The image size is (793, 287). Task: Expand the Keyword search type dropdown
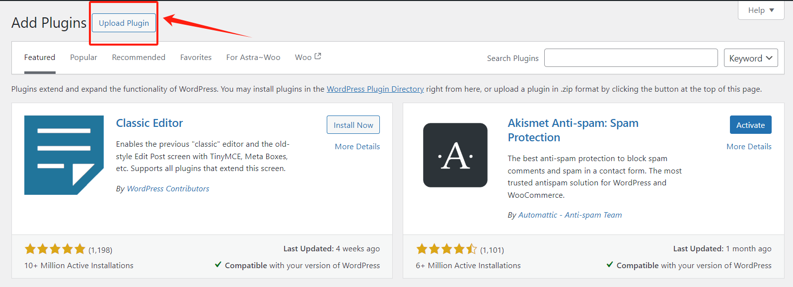[x=750, y=58]
